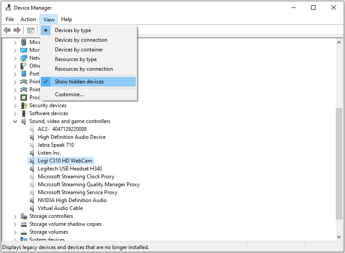Click the Security devices key icon
Image resolution: width=345 pixels, height=253 pixels.
[x=24, y=105]
